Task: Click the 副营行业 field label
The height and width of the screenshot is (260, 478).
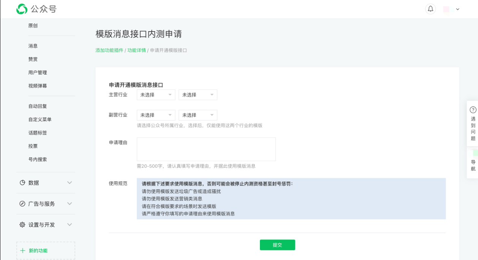Action: point(118,115)
